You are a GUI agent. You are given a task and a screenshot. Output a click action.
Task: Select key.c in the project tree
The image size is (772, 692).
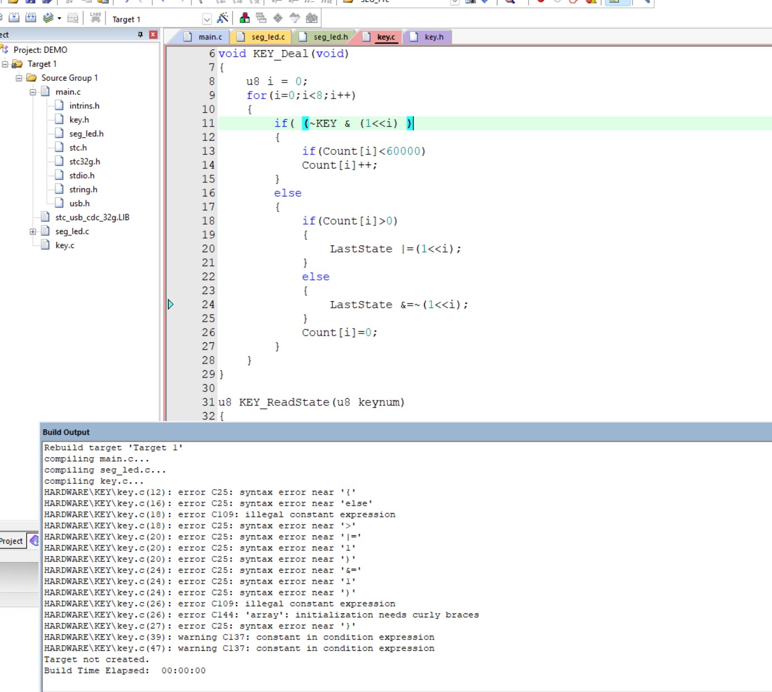click(65, 245)
